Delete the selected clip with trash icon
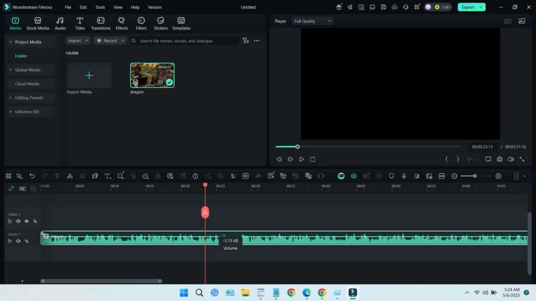The width and height of the screenshot is (536, 301). click(57, 176)
